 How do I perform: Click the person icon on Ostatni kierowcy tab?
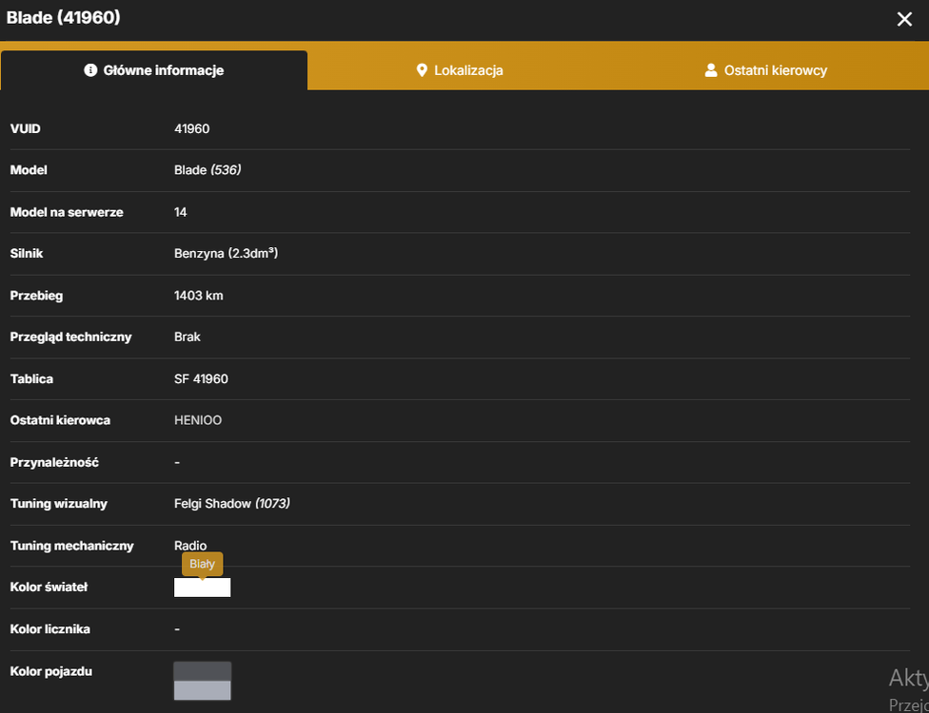click(711, 70)
